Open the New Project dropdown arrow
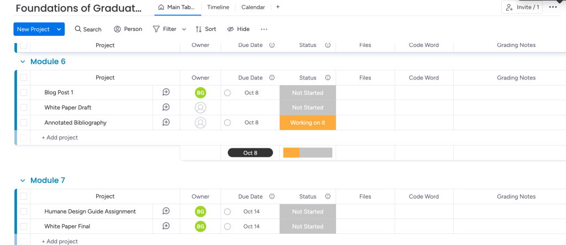 point(59,29)
